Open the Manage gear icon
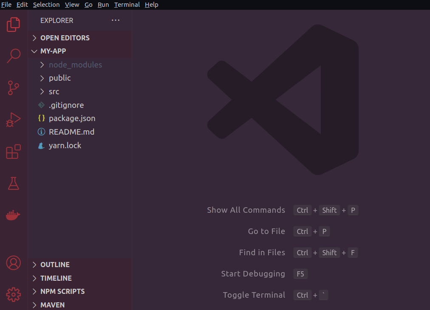 pyautogui.click(x=14, y=295)
